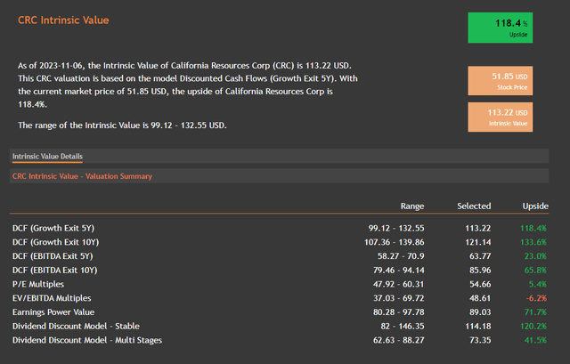Click the 5.4% upside value

538,284
